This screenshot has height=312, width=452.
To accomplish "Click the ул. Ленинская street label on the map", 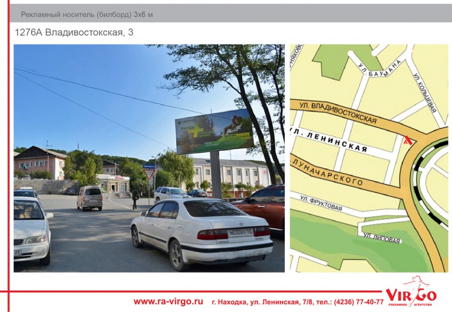I will point(329,140).
